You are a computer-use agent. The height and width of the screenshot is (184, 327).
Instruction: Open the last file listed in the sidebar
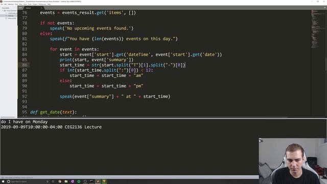coord(12,18)
